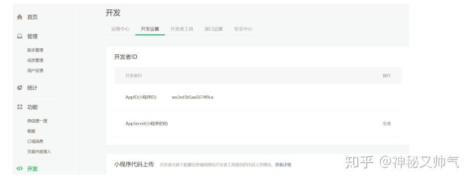Click the 查看详情 link
This screenshot has height=181, width=471.
[283, 165]
